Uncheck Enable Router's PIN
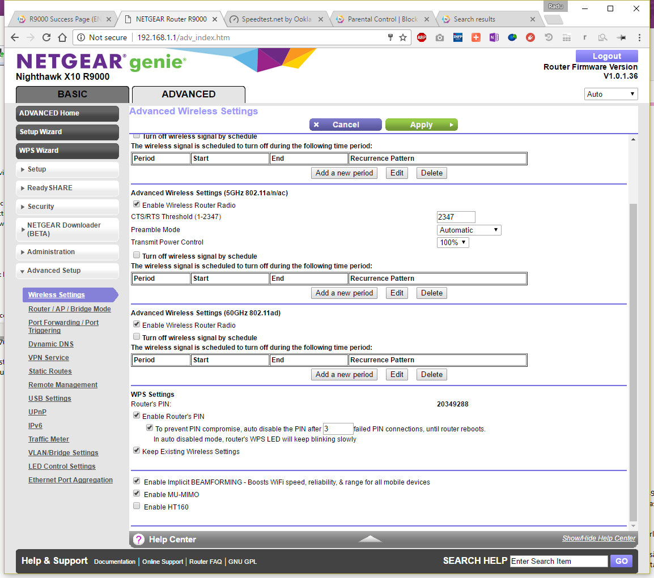The width and height of the screenshot is (654, 578). 137,416
